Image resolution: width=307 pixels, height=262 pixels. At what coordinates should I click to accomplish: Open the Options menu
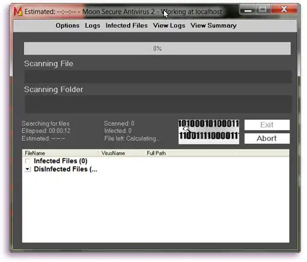pos(67,25)
